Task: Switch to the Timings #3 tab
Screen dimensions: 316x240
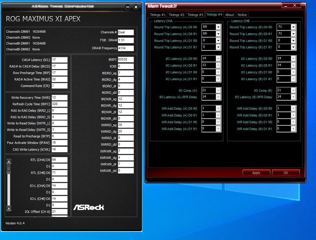Action: [x=195, y=15]
